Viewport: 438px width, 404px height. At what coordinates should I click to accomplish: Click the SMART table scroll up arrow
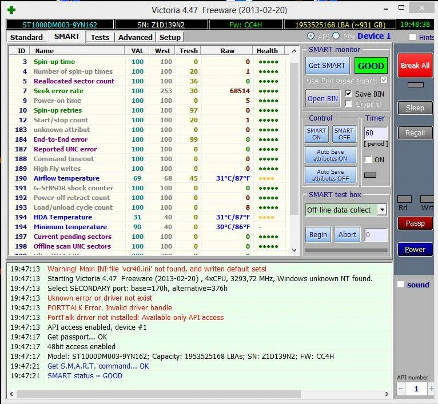[x=294, y=51]
